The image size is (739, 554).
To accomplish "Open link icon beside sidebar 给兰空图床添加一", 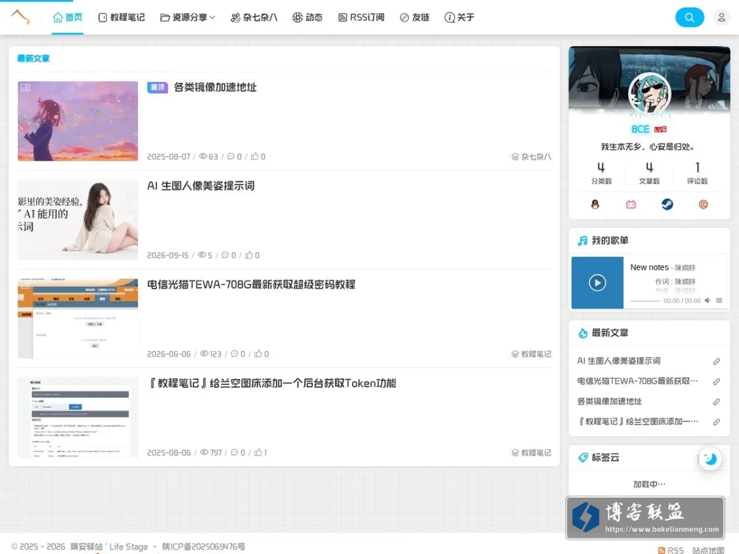I will 717,422.
